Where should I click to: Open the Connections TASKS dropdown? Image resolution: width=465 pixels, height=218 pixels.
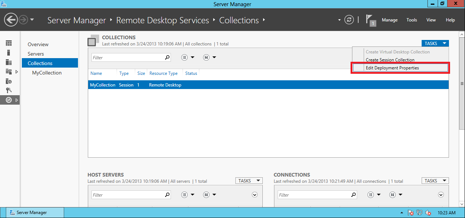point(435,181)
